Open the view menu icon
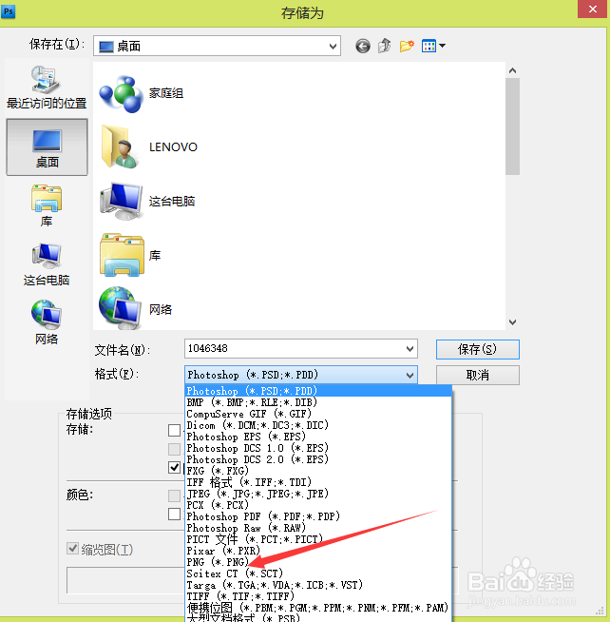Screen dimensions: 610x622 [429, 46]
